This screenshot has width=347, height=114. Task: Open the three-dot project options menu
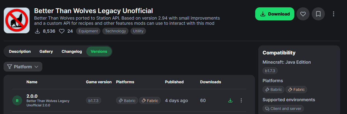[333, 14]
